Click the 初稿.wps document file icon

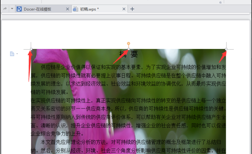pyautogui.click(x=75, y=9)
